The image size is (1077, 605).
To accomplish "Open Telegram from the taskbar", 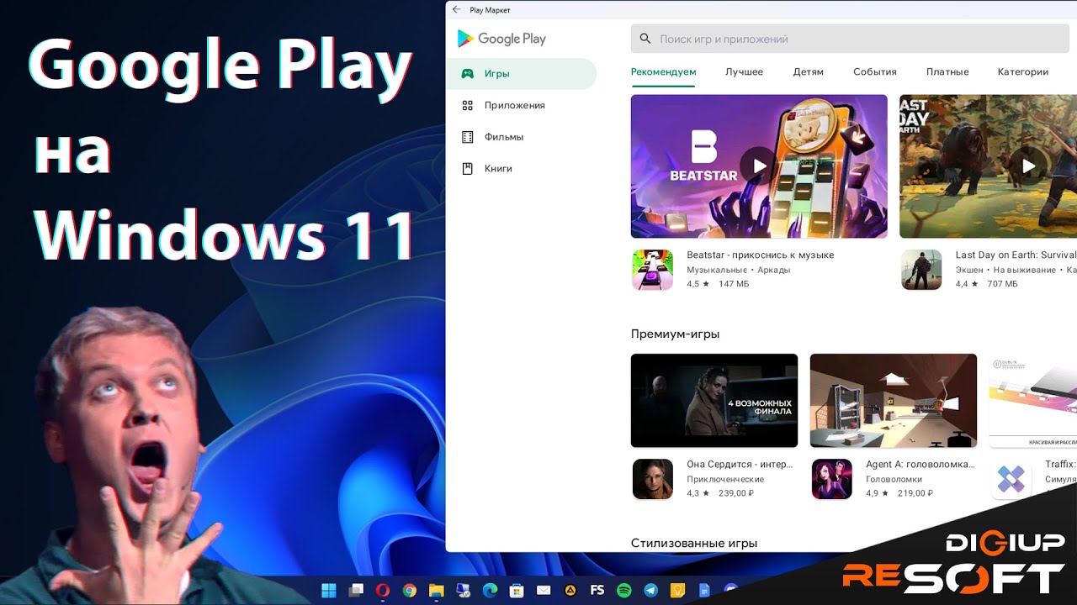I will coord(650,591).
